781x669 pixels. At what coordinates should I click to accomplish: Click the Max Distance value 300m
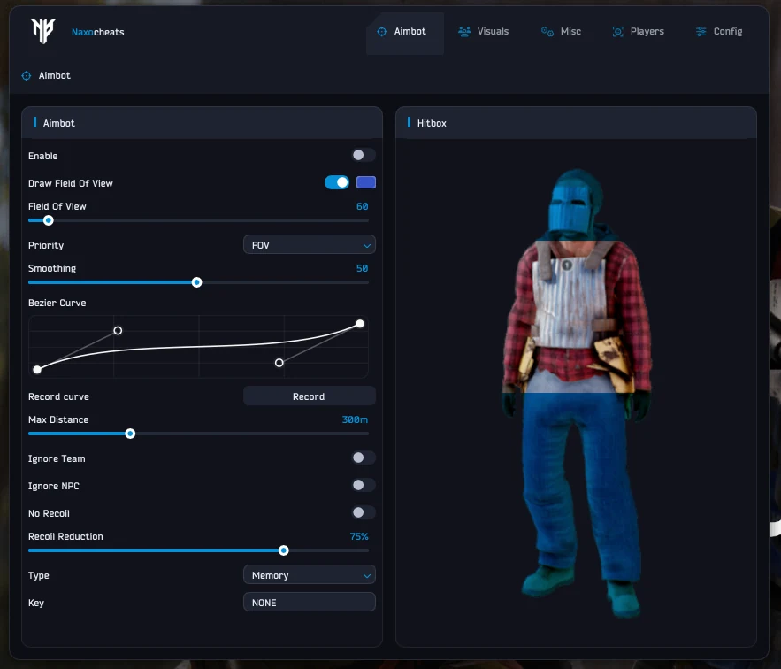(x=355, y=419)
